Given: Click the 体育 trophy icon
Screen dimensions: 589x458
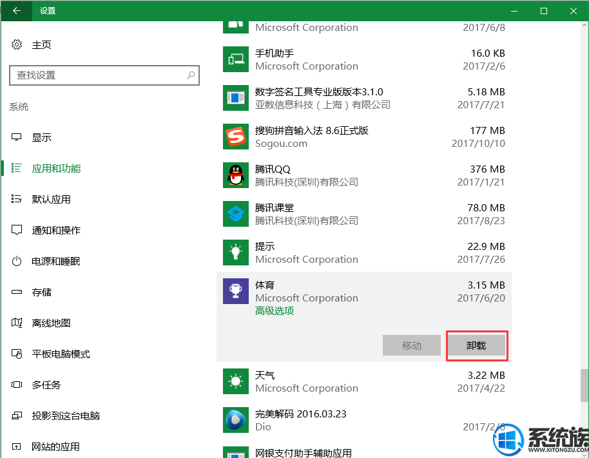Looking at the screenshot, I should coord(236,291).
